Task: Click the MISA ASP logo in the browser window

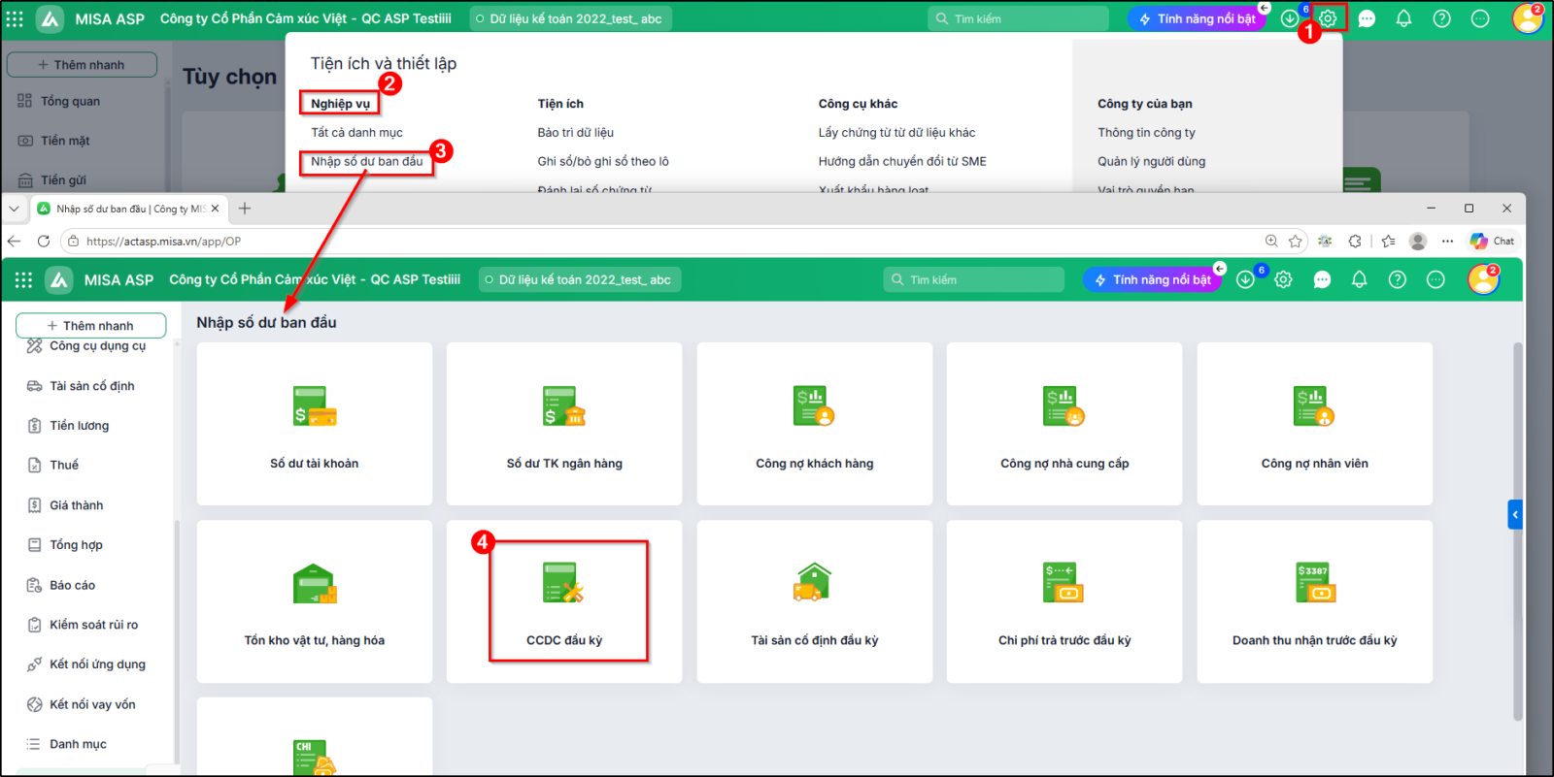Action: coord(59,279)
